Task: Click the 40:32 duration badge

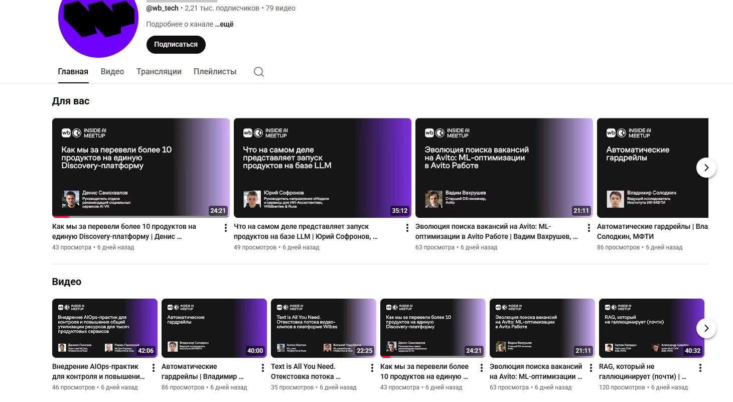Action: (x=693, y=351)
